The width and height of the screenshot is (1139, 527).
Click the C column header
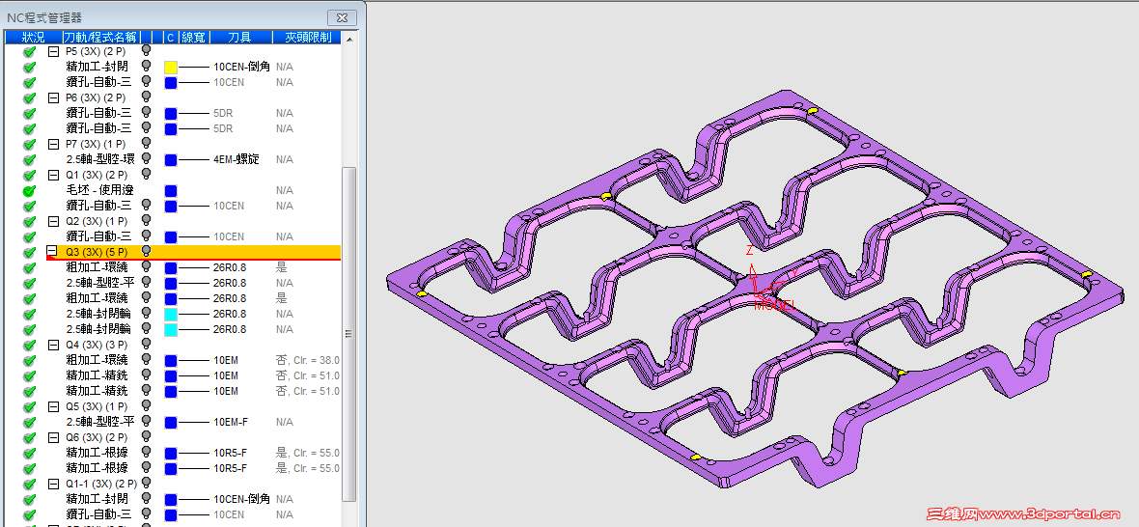tap(169, 37)
